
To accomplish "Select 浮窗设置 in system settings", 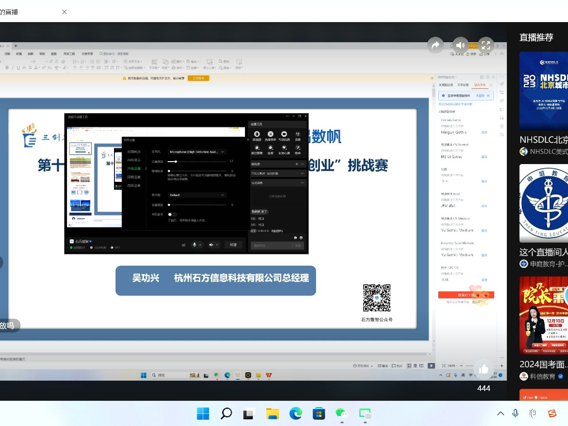I will coord(134,177).
